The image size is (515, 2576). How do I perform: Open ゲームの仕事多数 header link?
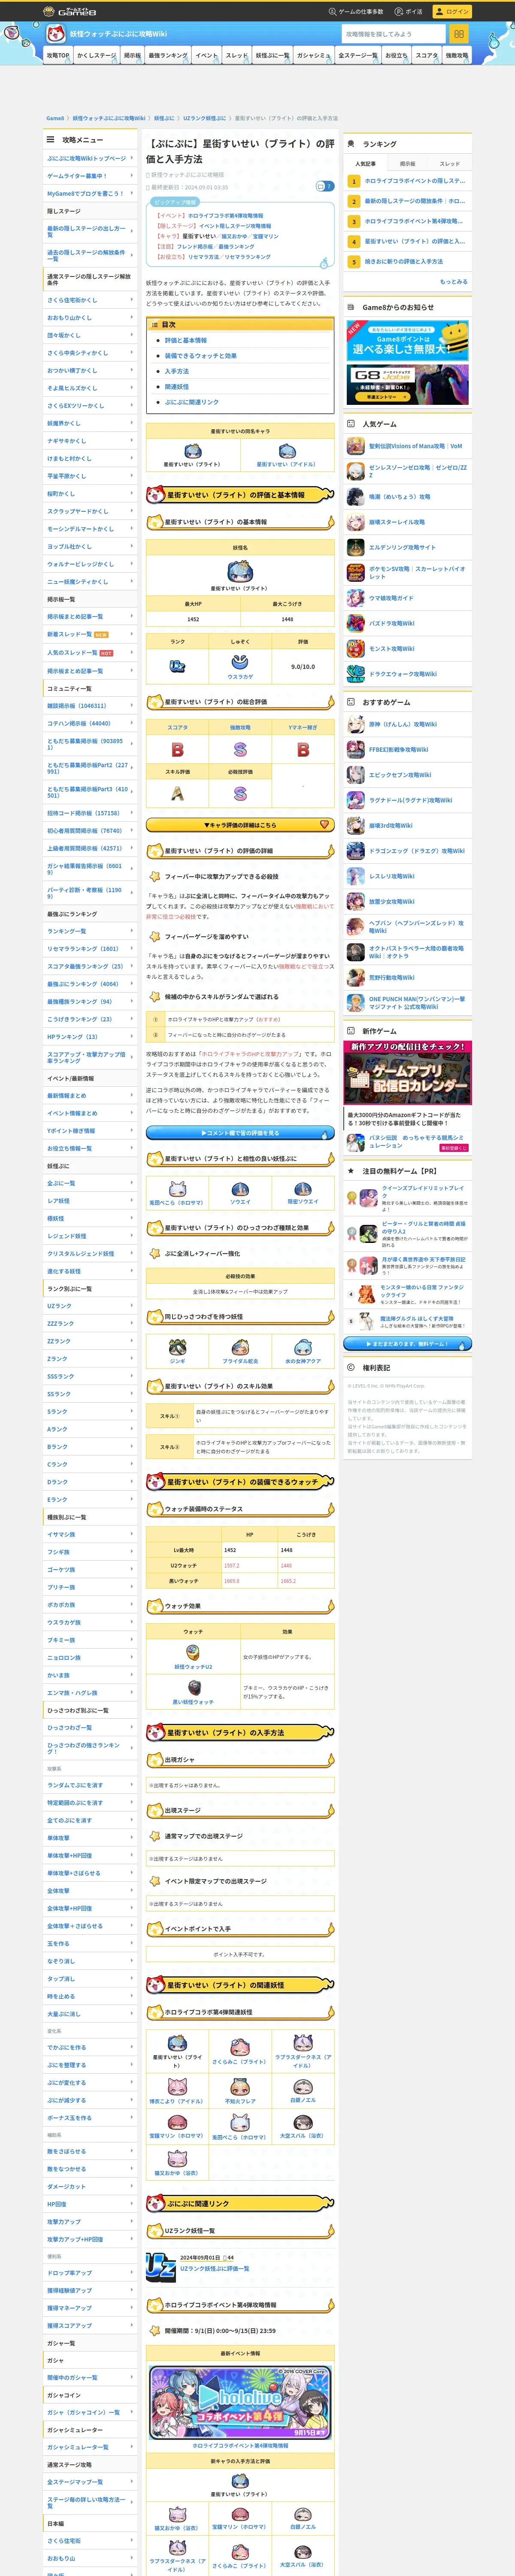357,11
